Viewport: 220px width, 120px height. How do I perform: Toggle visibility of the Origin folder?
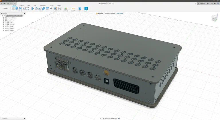click(6, 22)
